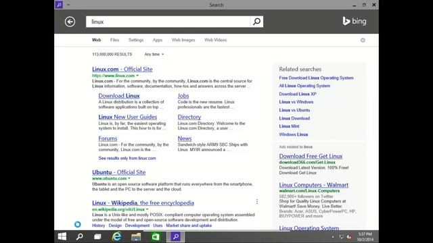433x243 pixels.
Task: Expand ubuntu.com URL dropdown arrow
Action: tap(129, 178)
